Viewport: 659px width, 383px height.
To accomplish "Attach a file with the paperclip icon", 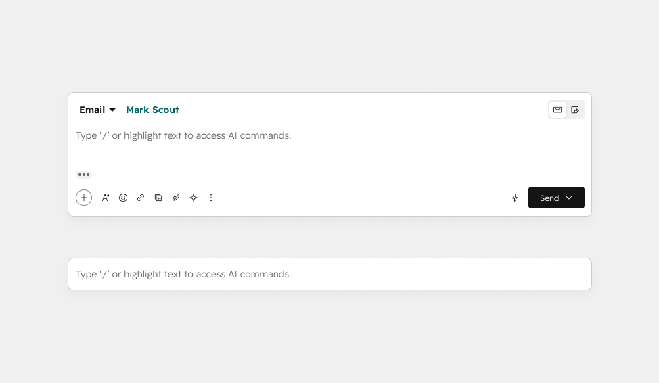I will click(176, 198).
